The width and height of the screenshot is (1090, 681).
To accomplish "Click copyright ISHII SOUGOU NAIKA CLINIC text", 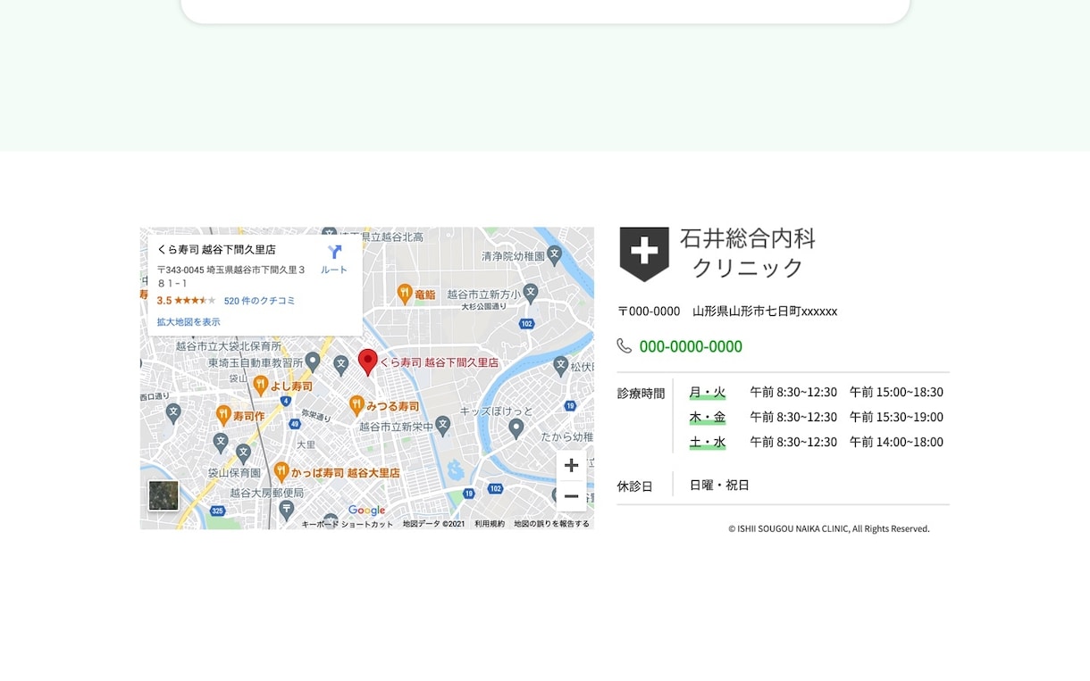I will tap(829, 528).
